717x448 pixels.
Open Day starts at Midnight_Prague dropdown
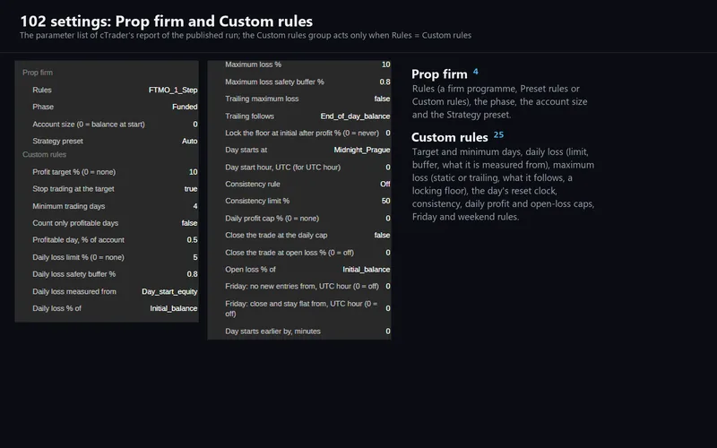362,150
